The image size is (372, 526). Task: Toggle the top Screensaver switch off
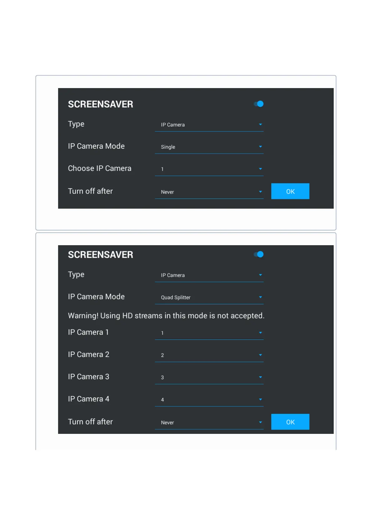click(259, 104)
